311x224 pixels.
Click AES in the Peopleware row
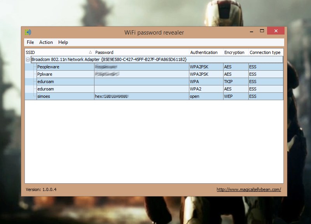tap(228, 67)
